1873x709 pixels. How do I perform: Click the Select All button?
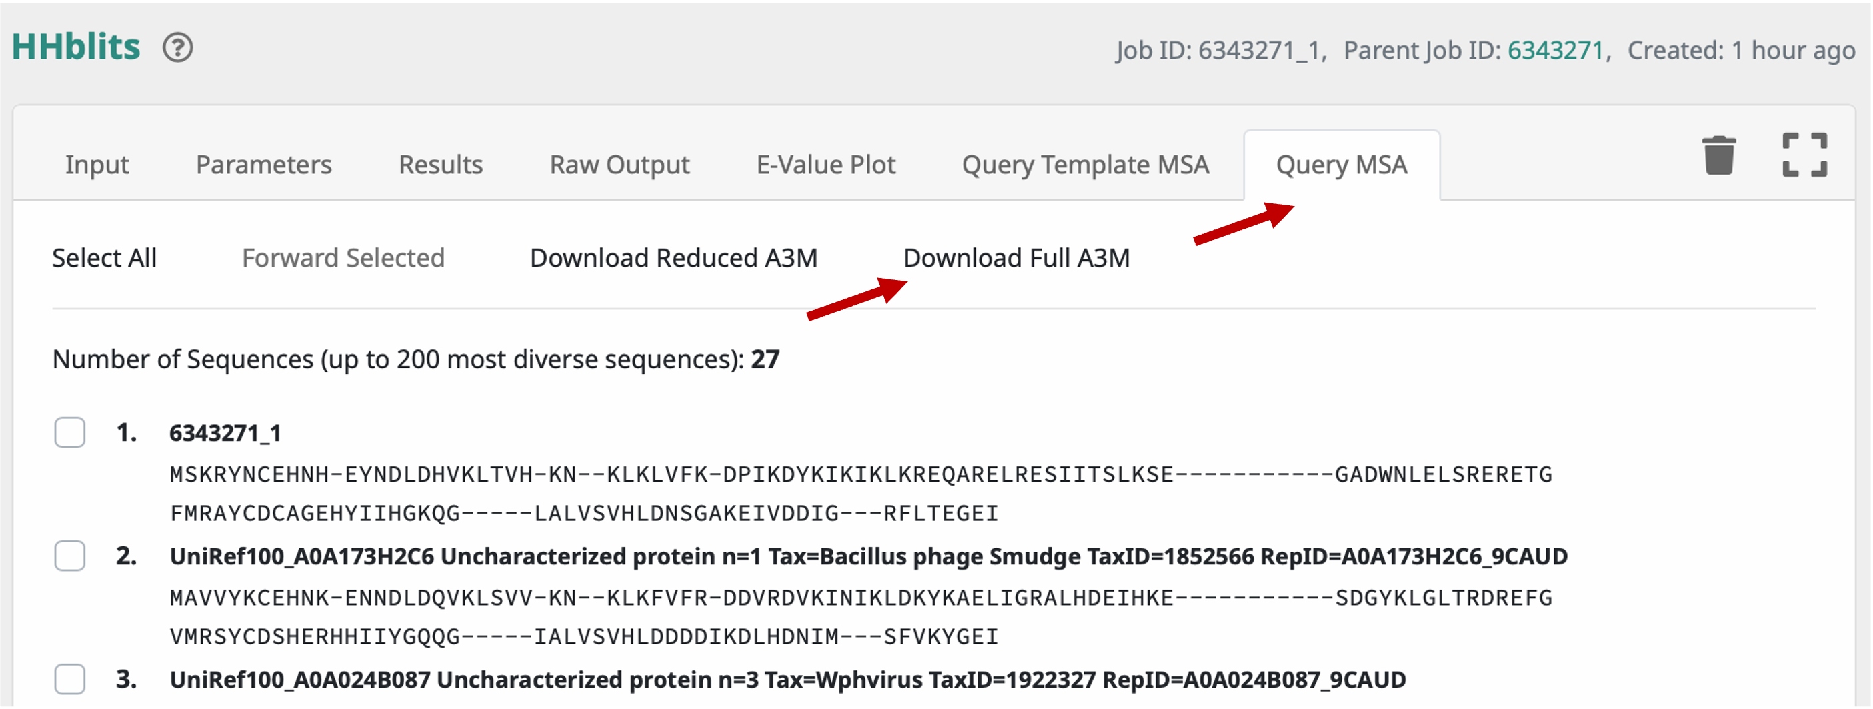click(105, 258)
